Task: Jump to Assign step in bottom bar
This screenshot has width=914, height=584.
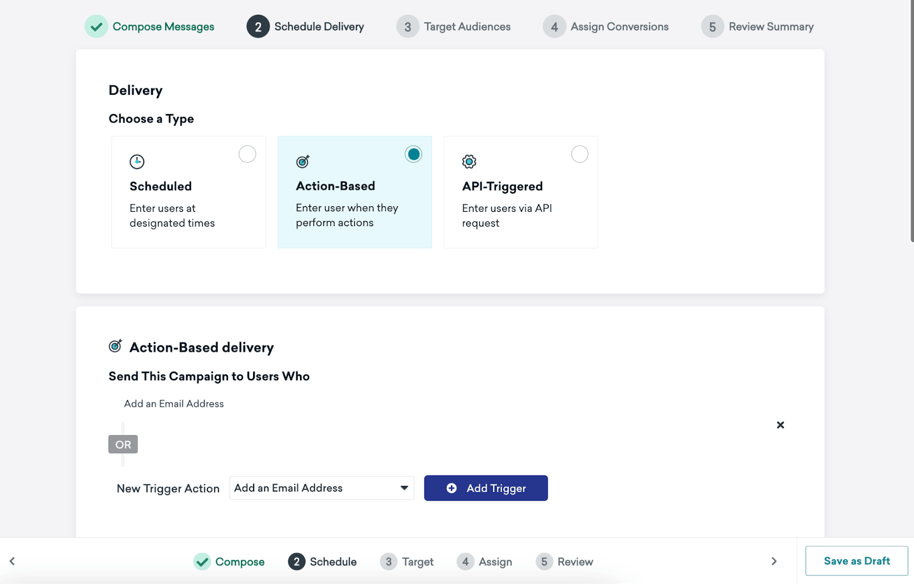Action: (484, 562)
